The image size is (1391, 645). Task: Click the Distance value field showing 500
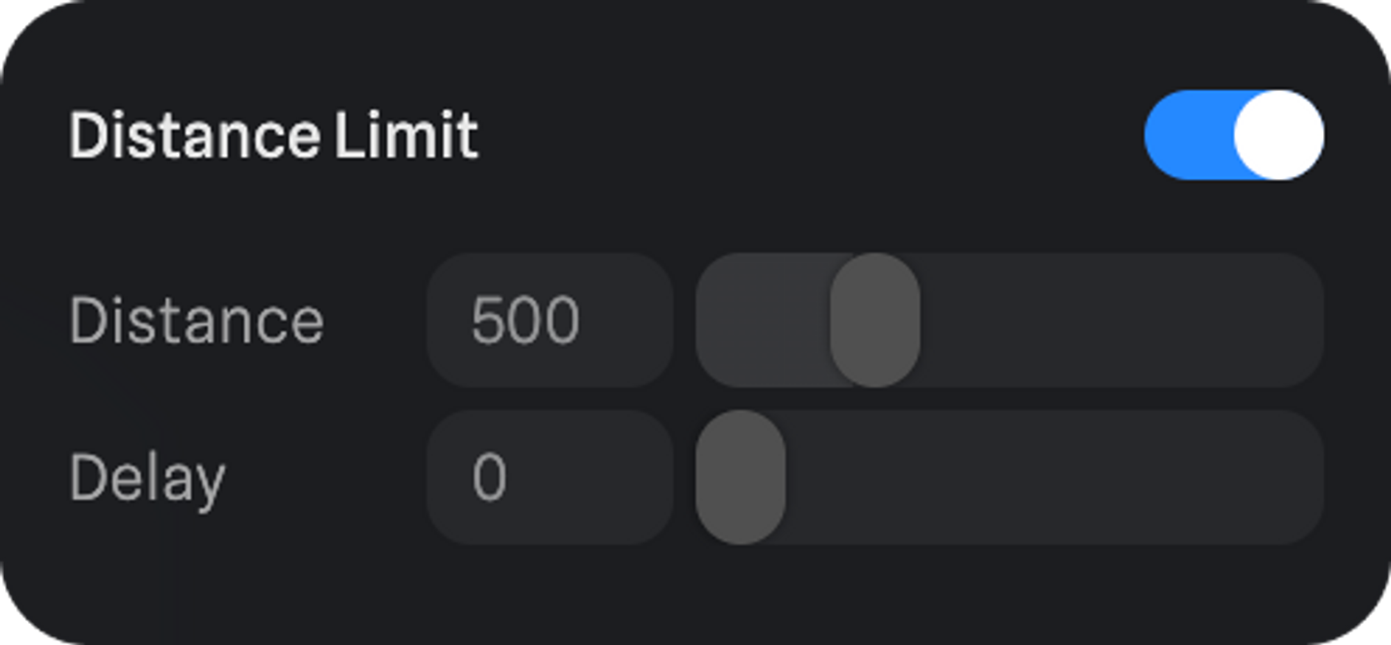pos(549,320)
